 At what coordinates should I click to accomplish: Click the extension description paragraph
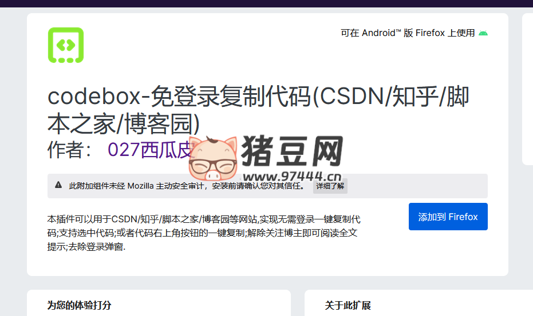pyautogui.click(x=204, y=233)
